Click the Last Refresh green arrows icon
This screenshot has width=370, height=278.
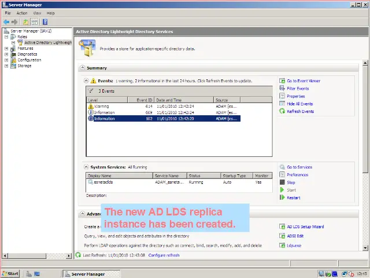(x=78, y=255)
